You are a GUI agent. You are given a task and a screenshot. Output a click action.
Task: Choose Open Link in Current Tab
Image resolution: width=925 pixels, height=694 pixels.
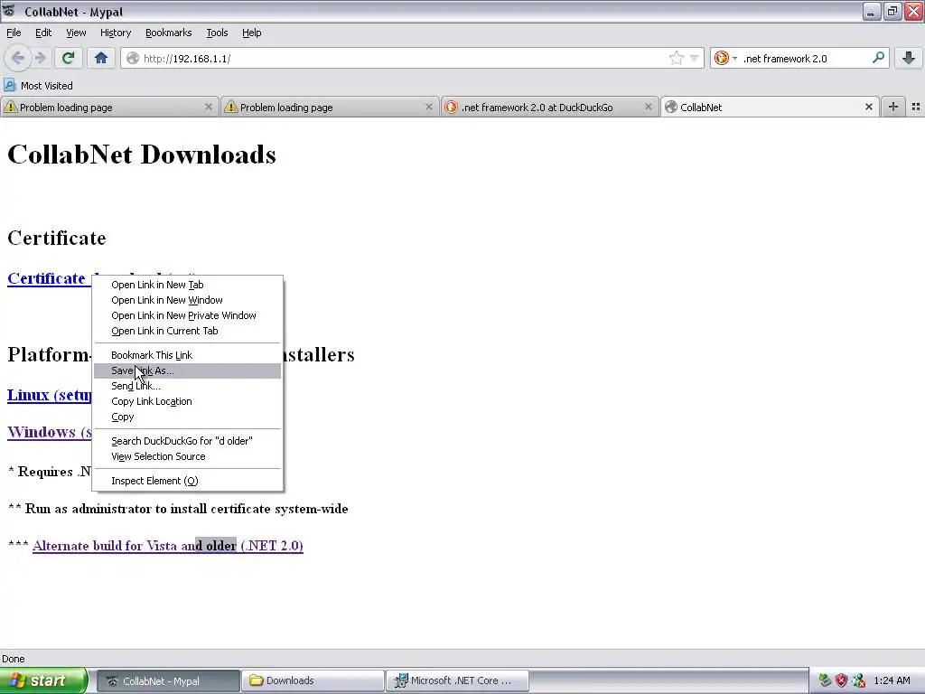pos(187,331)
